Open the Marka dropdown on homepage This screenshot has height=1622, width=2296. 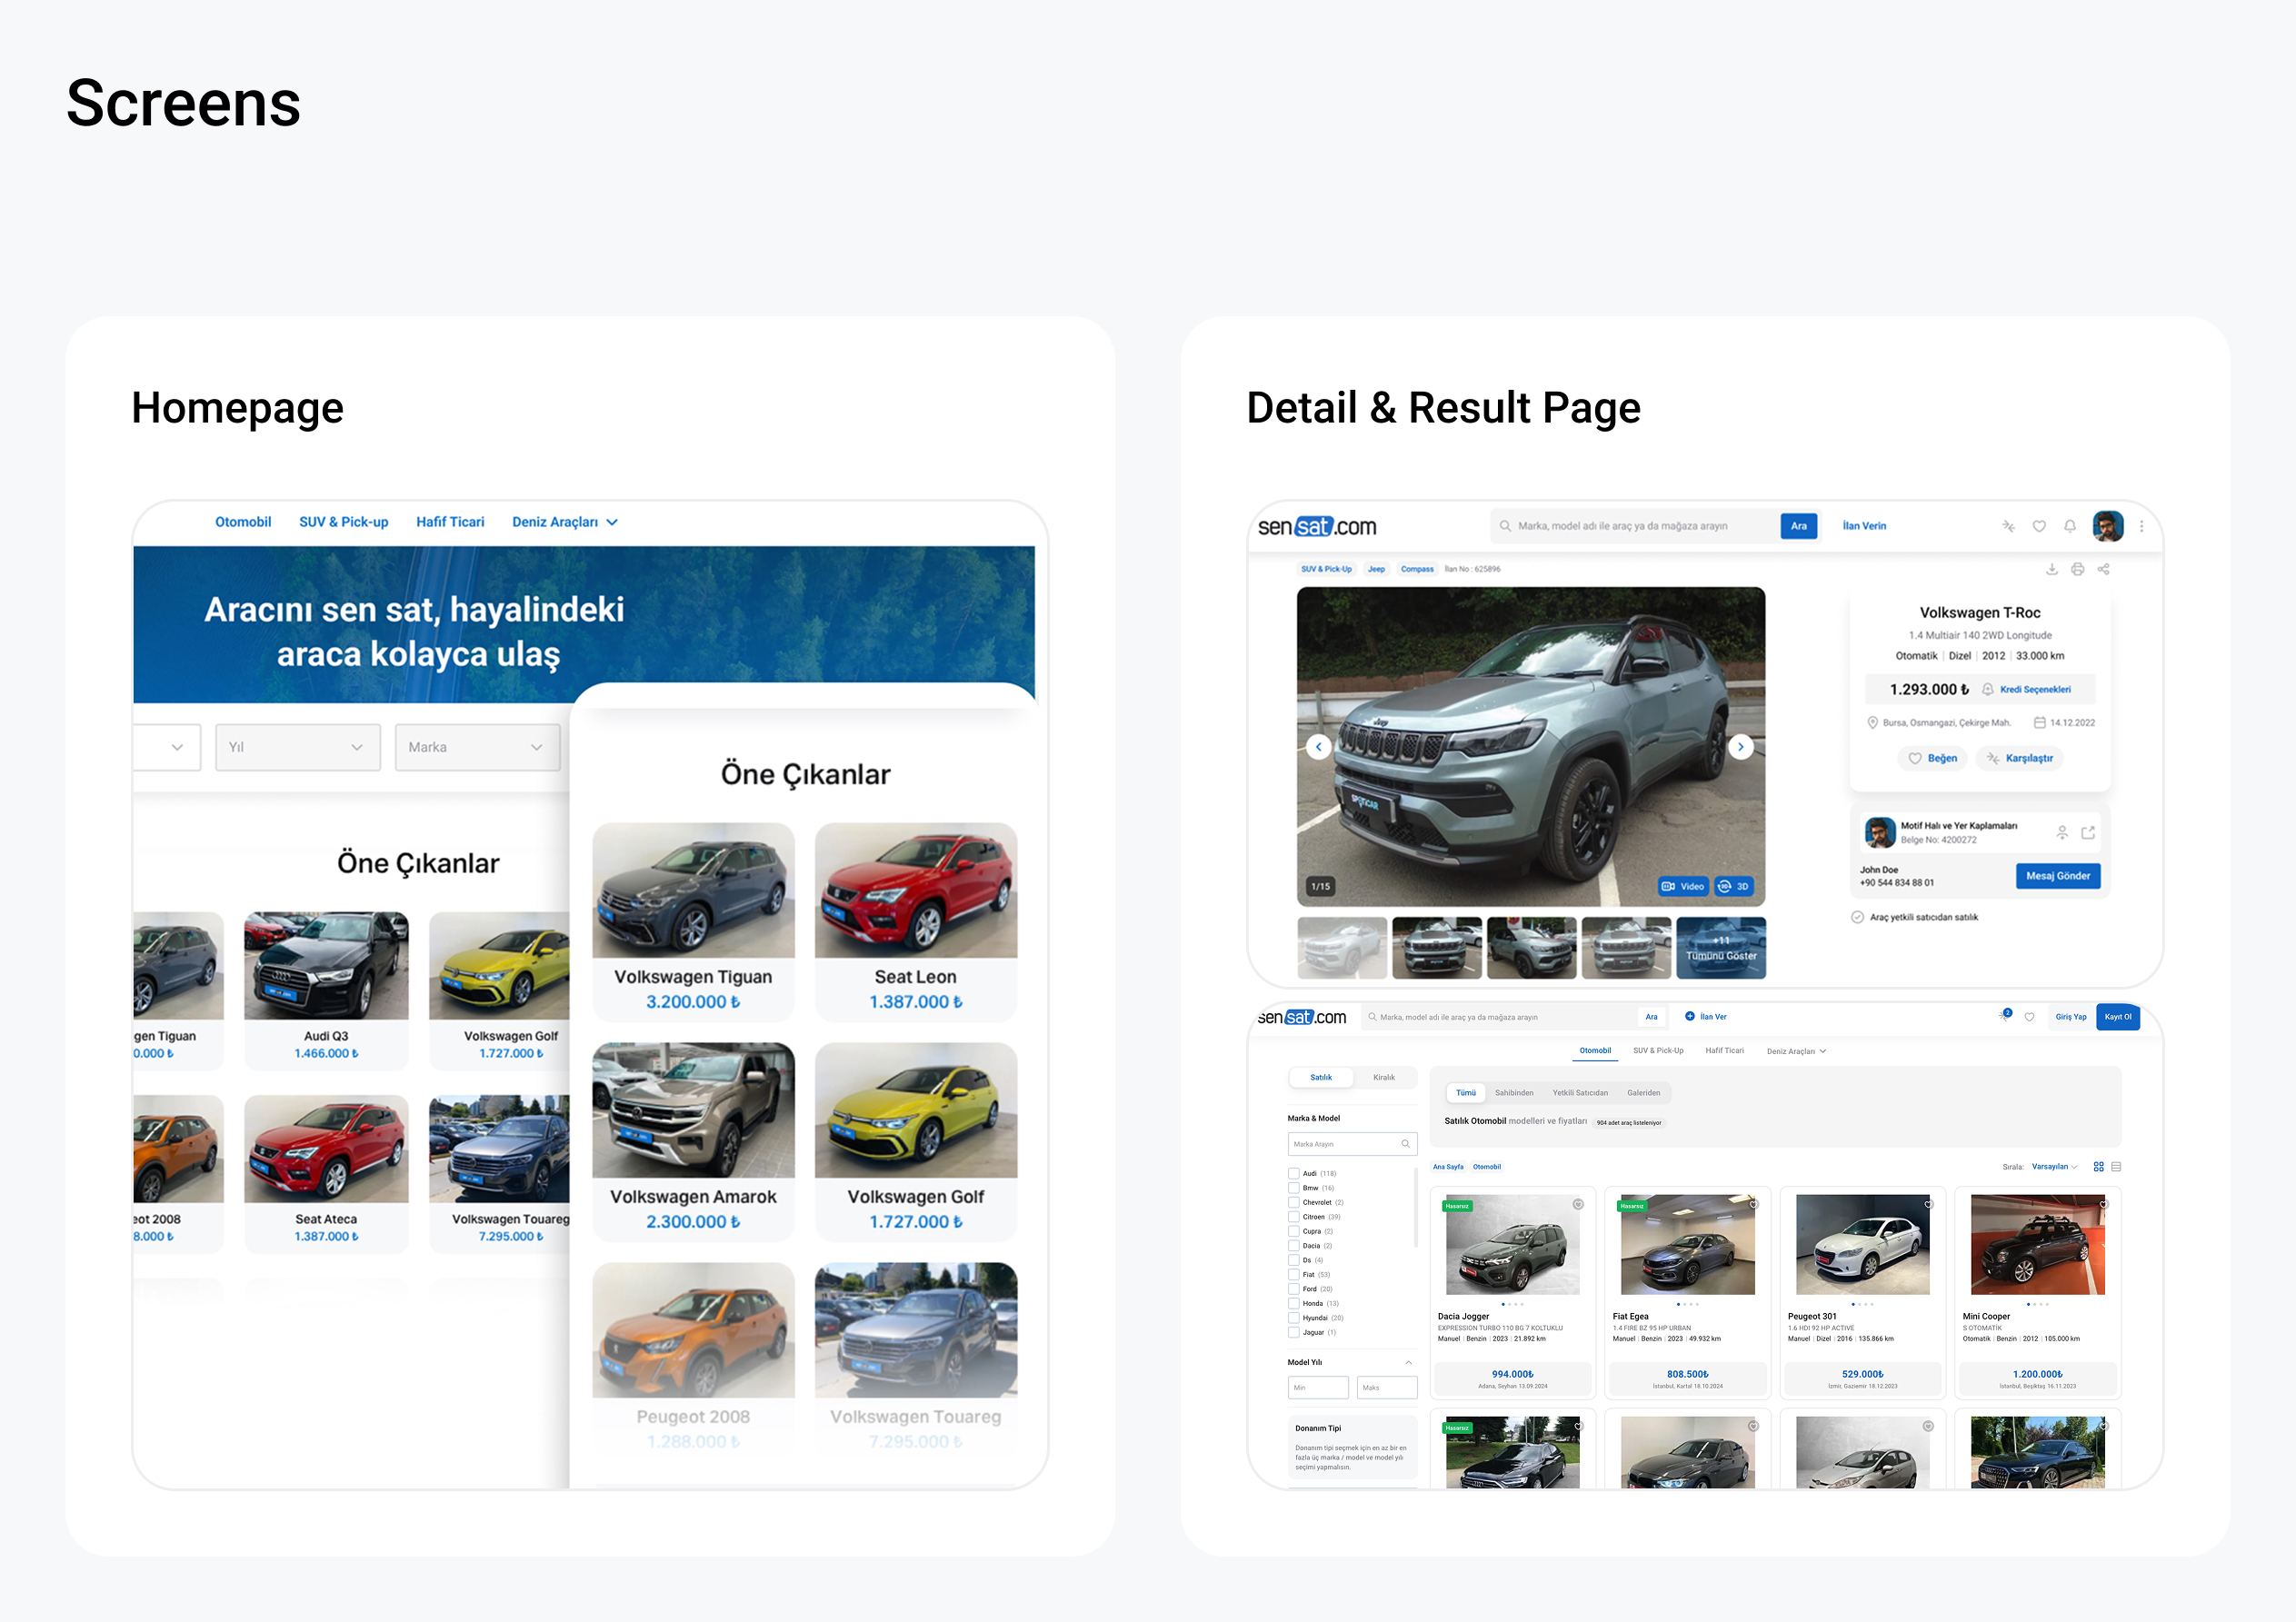click(477, 747)
